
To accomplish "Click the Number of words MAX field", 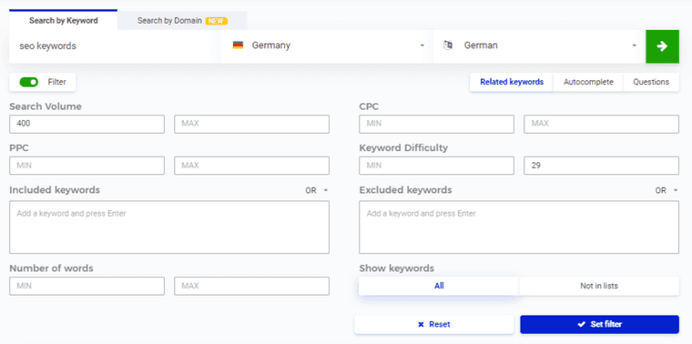I will click(x=251, y=286).
